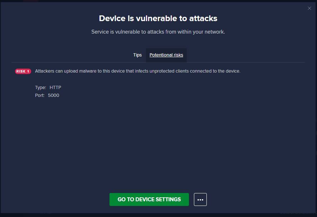Click GO TO DEVICE SETTINGS

point(149,199)
